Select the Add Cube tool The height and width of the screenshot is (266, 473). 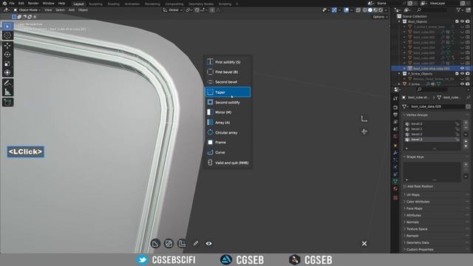(7, 102)
